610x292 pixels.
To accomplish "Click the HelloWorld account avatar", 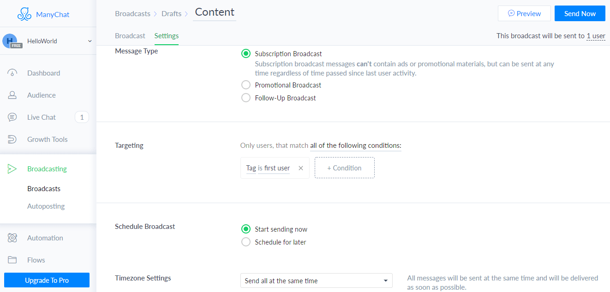I will click(10, 41).
